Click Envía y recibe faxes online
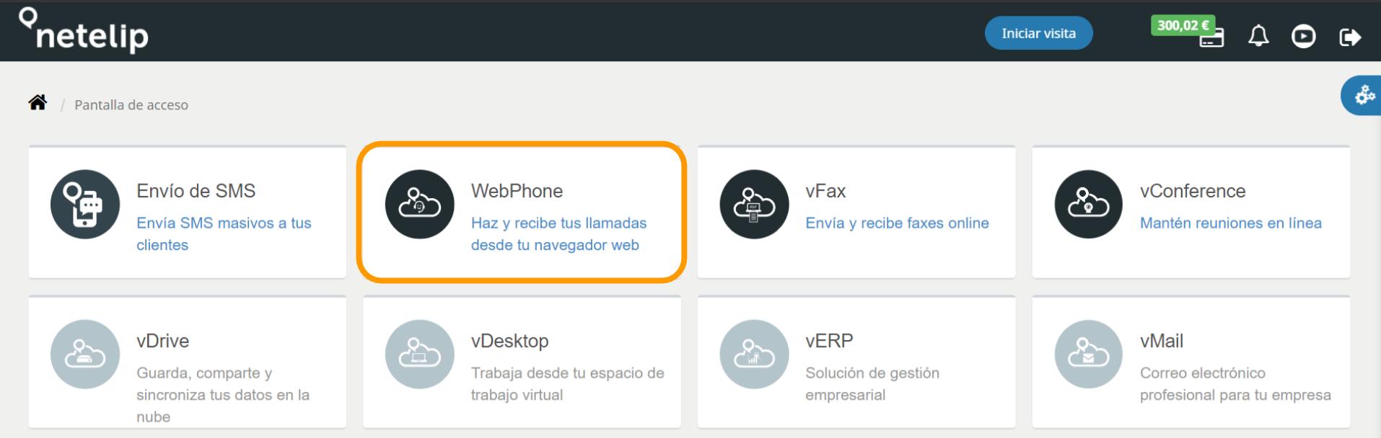This screenshot has width=1381, height=438. point(897,223)
